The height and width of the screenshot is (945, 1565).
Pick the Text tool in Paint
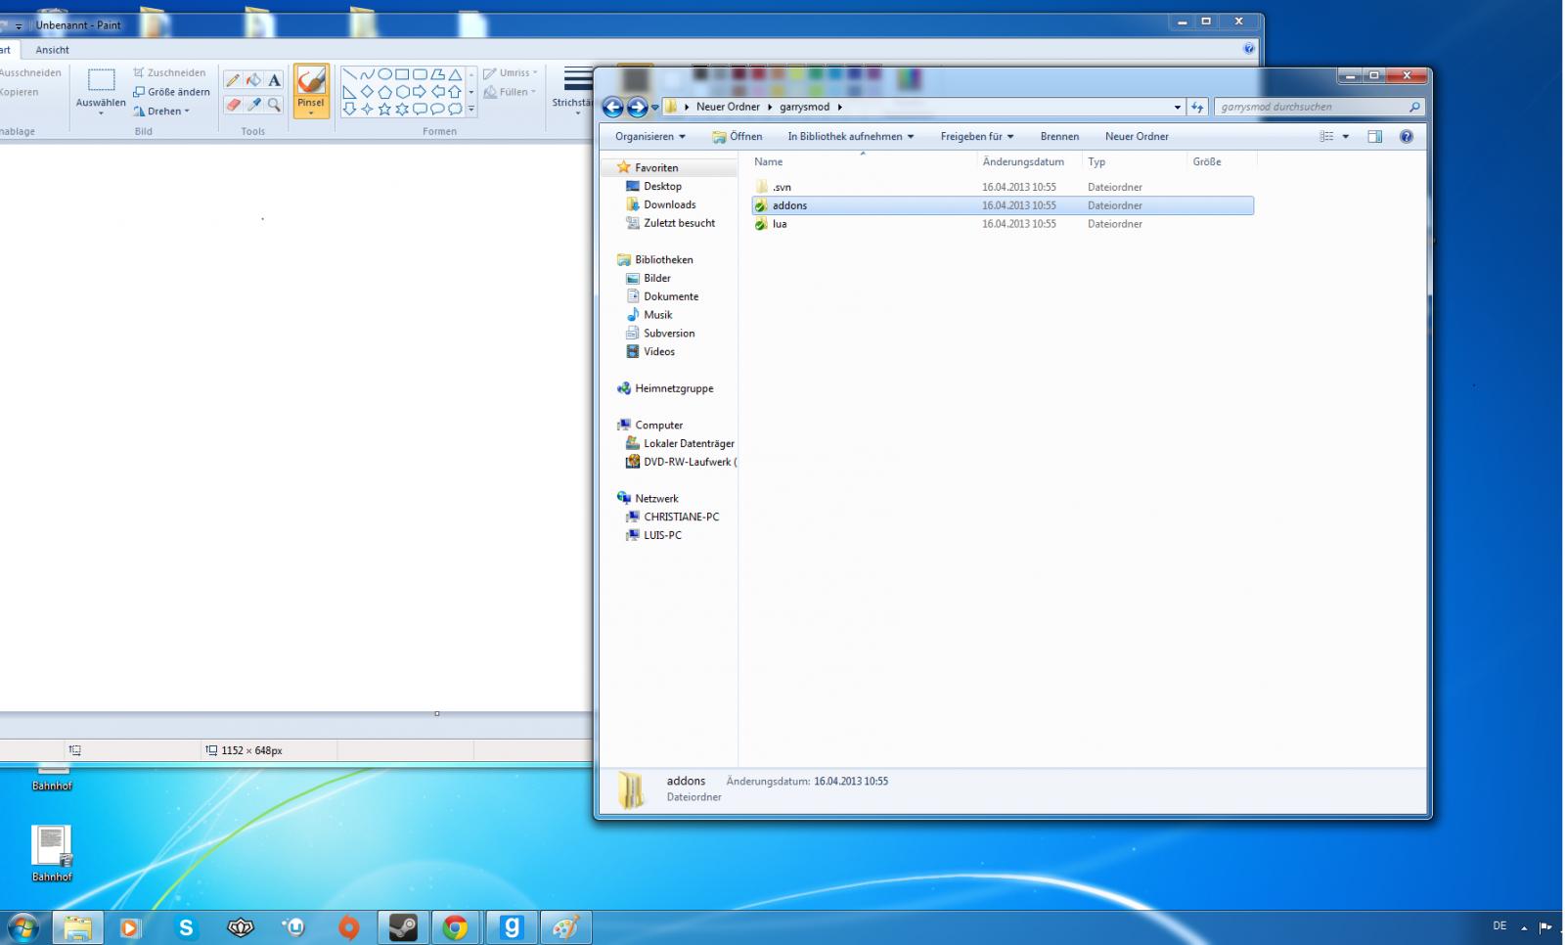pos(274,80)
